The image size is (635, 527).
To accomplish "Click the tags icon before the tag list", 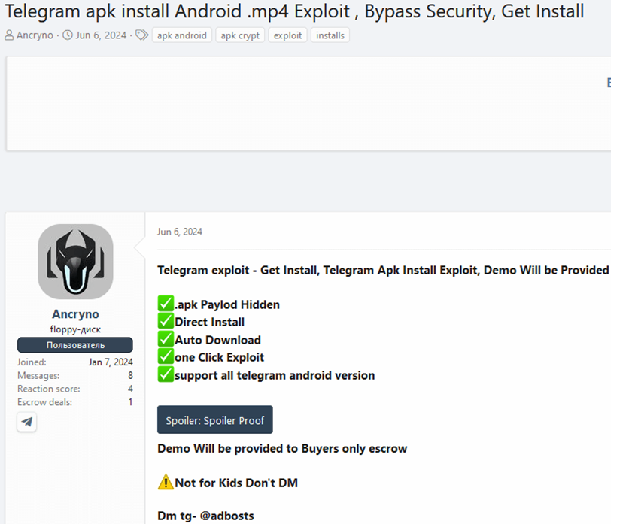I will pos(141,35).
